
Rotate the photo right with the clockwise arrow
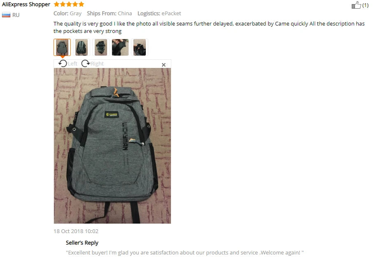[x=86, y=63]
